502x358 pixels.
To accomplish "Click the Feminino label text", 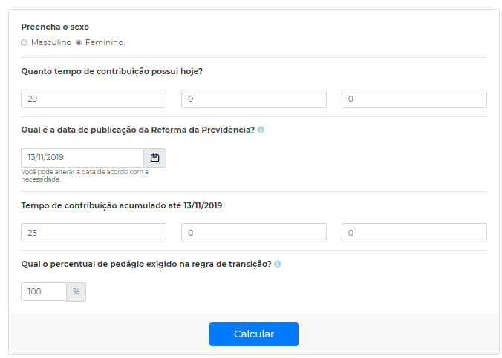I will [x=105, y=42].
